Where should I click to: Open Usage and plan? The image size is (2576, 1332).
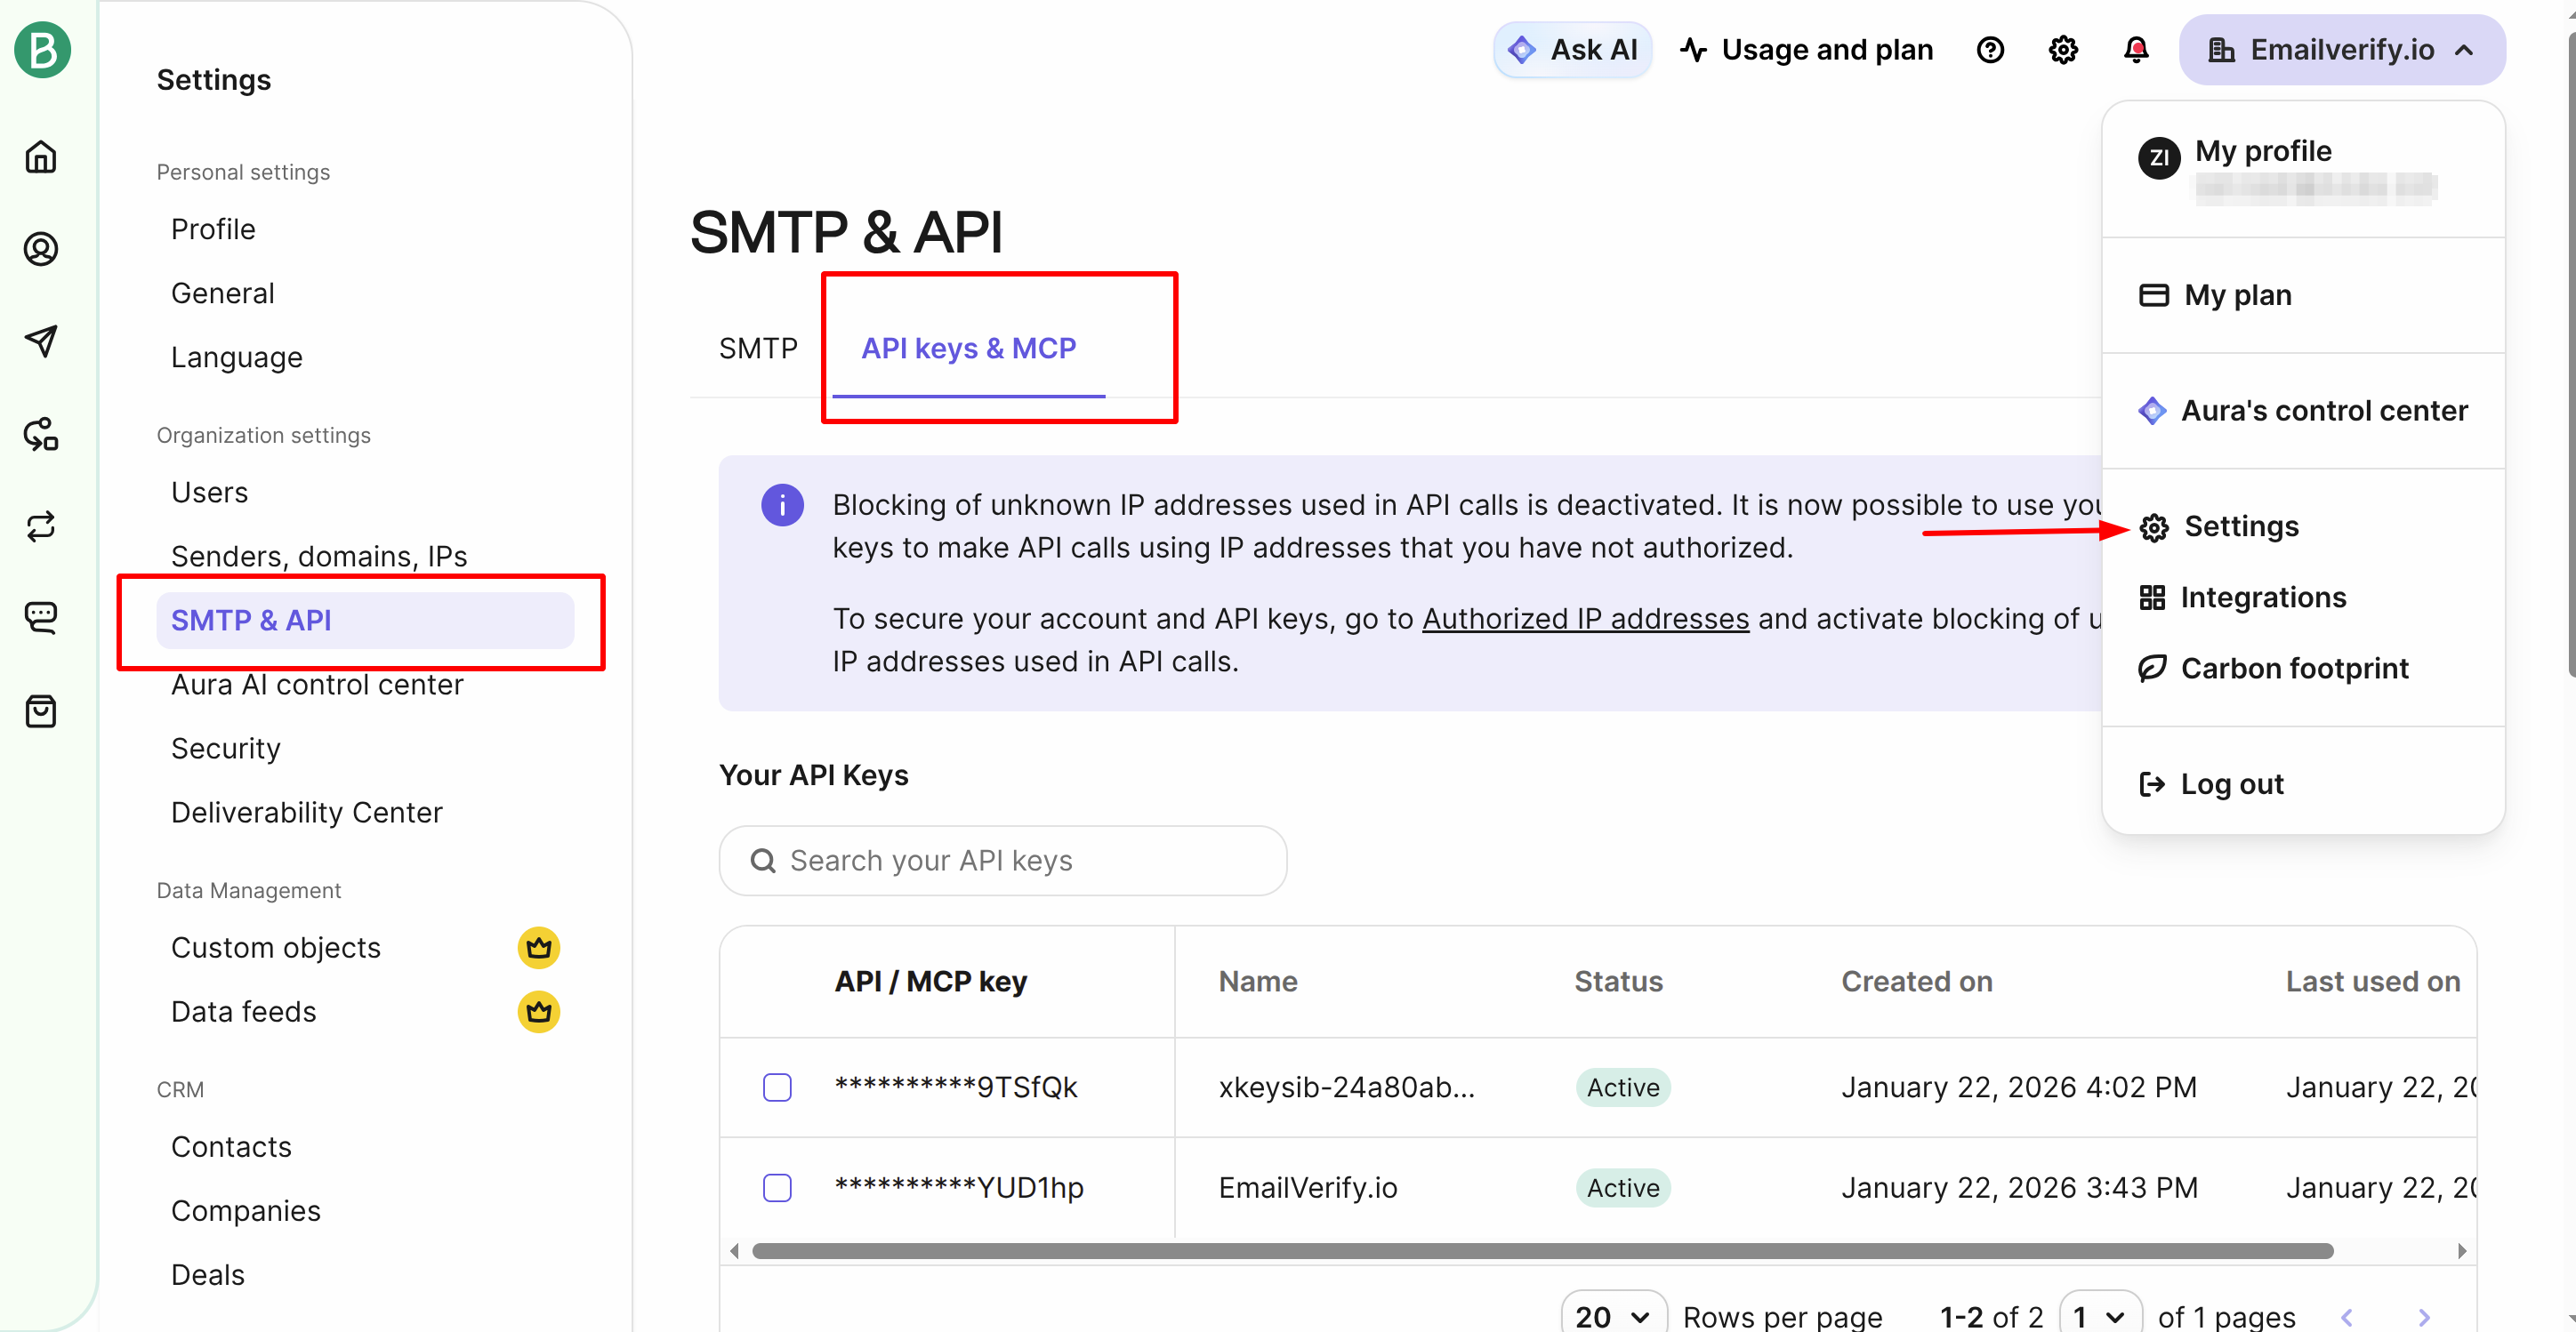1807,50
